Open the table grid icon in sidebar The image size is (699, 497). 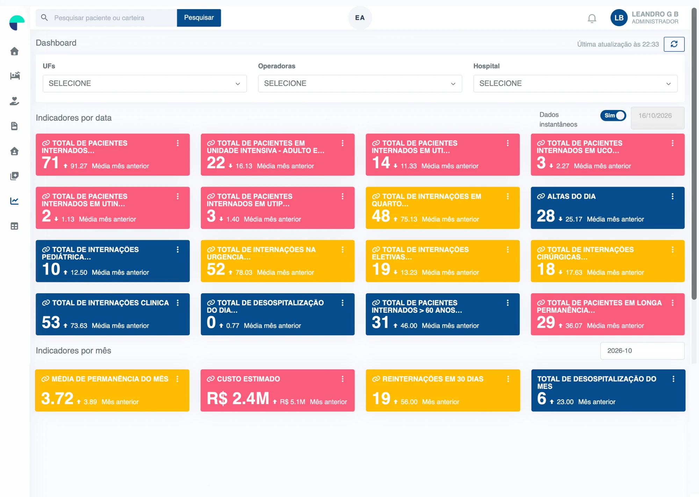pyautogui.click(x=14, y=226)
